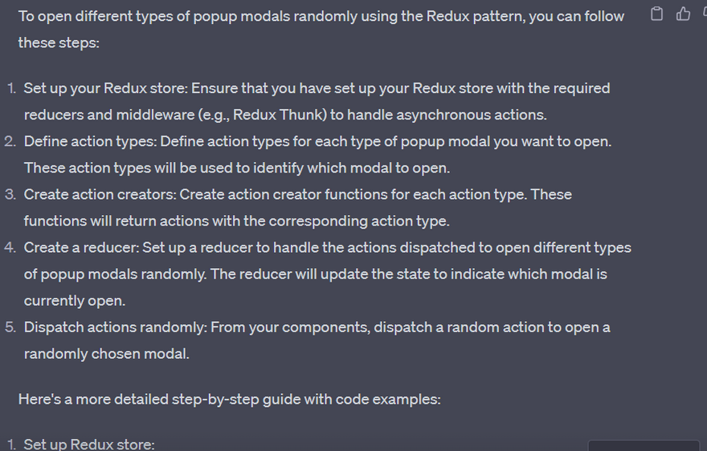Copy the response with the clipboard icon

[x=657, y=14]
